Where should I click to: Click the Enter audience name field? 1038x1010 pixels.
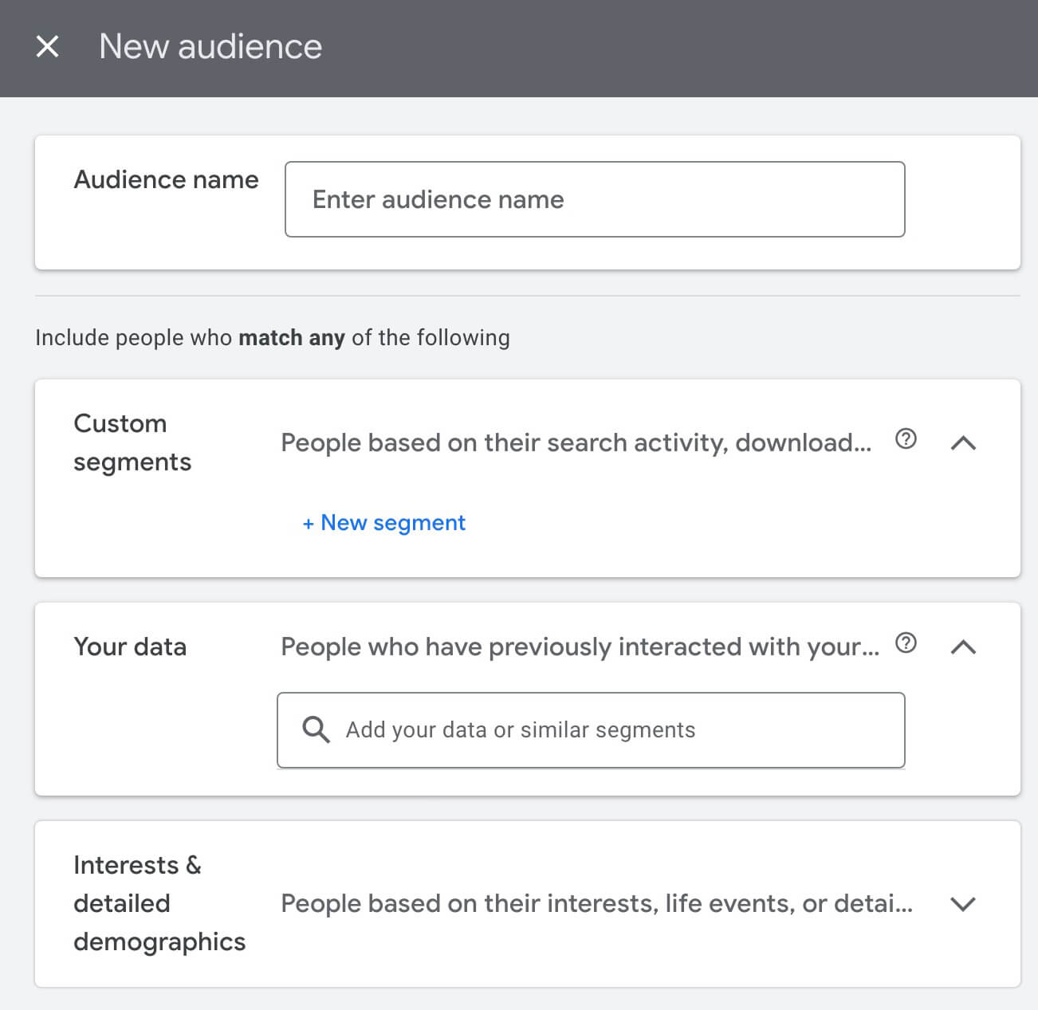[x=594, y=199]
